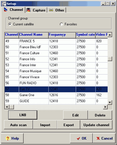117x145 pixels.
Task: Click the horizontal scrollbar thumb
Action: [x=12, y=107]
